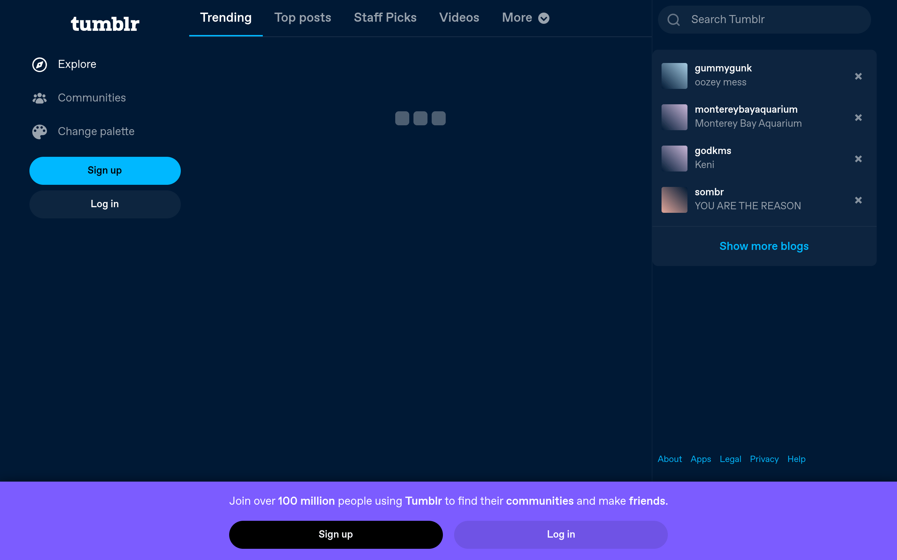The image size is (897, 560).
Task: Expand the More dropdown arrow
Action: pyautogui.click(x=543, y=18)
